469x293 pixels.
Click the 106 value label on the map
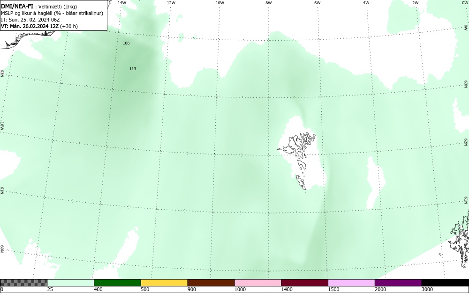[x=126, y=43]
